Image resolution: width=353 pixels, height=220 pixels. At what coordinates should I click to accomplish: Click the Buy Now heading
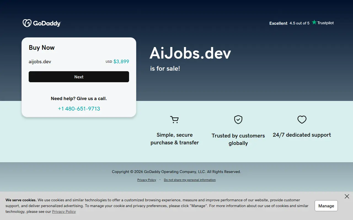coord(42,48)
